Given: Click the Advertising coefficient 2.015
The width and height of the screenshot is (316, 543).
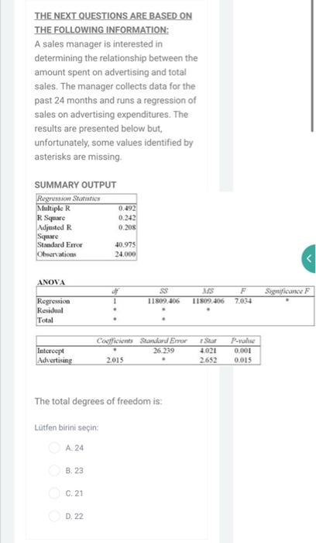Looking at the screenshot, I should tap(115, 360).
